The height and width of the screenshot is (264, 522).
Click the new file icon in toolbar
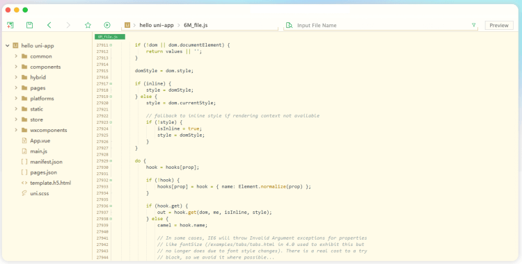click(x=10, y=25)
